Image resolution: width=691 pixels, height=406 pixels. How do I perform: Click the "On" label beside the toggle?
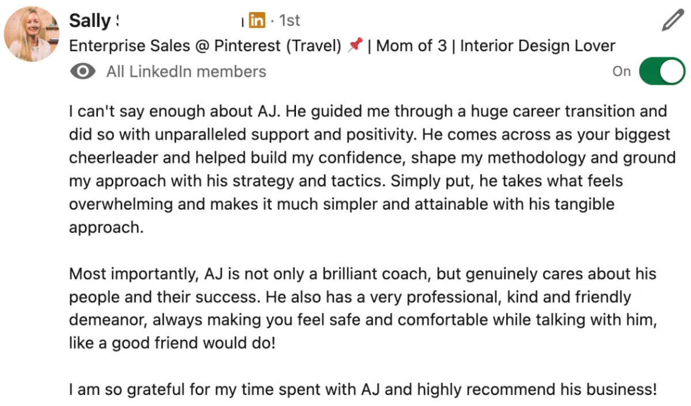(x=621, y=71)
